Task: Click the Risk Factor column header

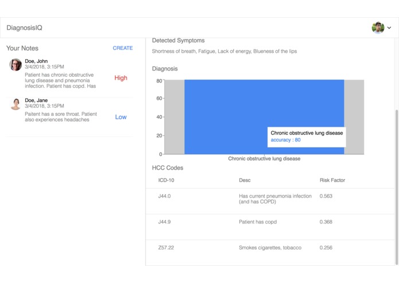Action: (x=332, y=180)
